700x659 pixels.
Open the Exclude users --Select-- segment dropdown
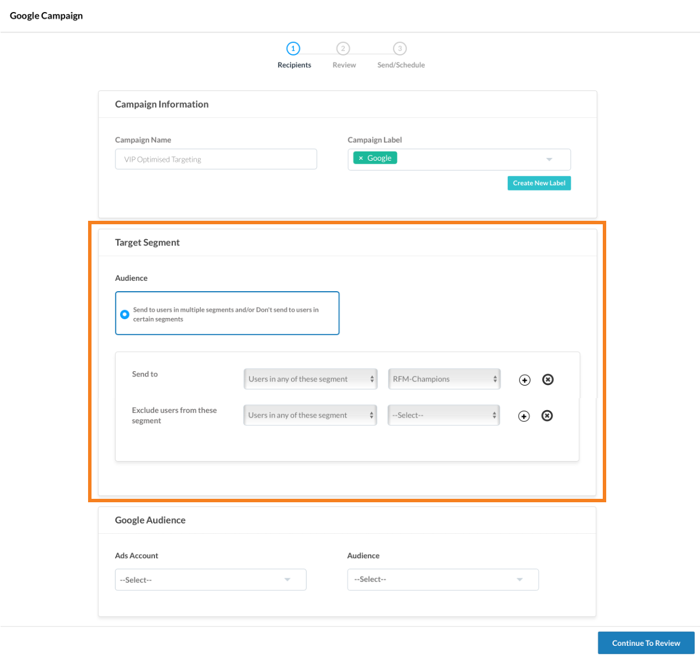pos(444,415)
